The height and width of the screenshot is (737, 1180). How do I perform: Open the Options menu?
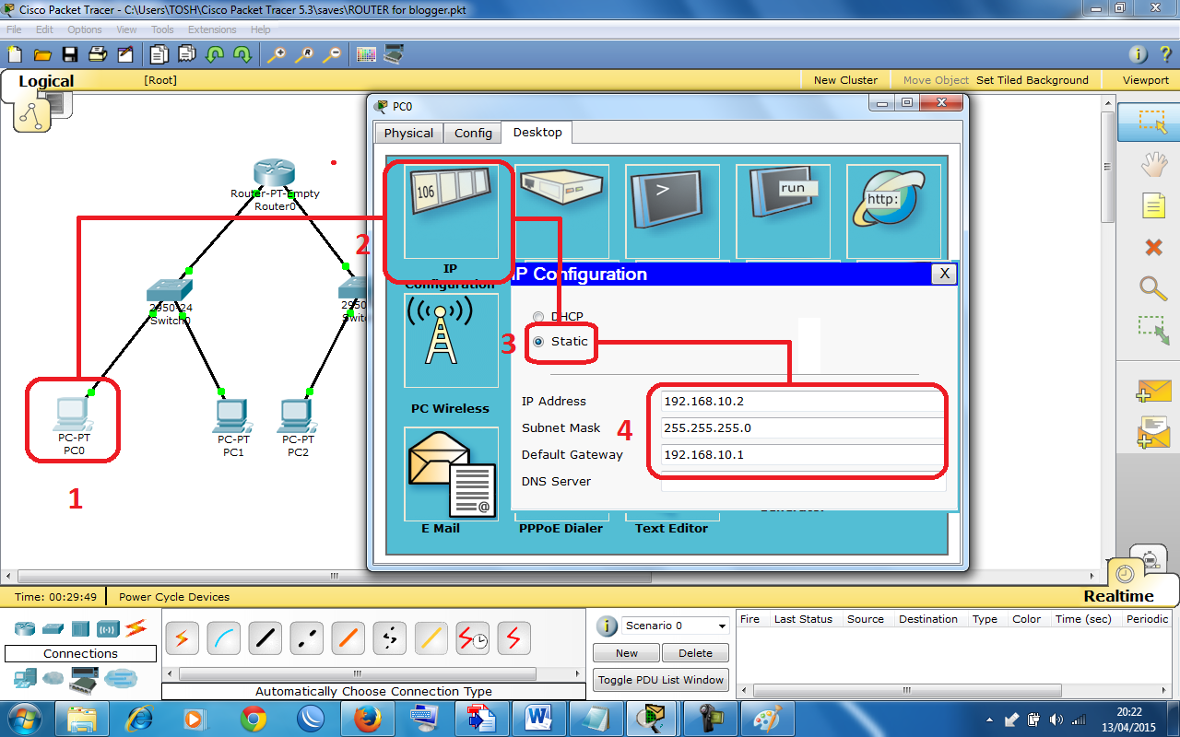85,29
